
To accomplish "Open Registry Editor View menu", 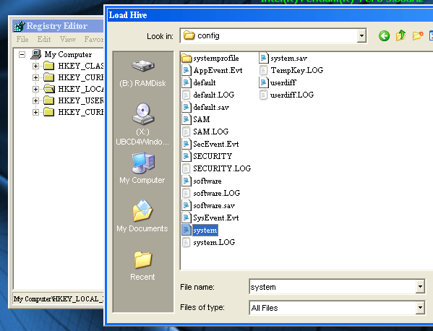I will [68, 39].
